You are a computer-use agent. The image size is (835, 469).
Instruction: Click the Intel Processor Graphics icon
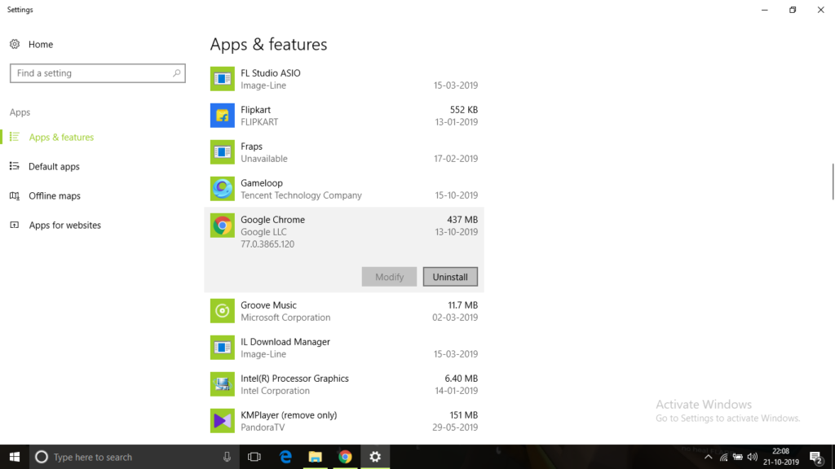[222, 384]
